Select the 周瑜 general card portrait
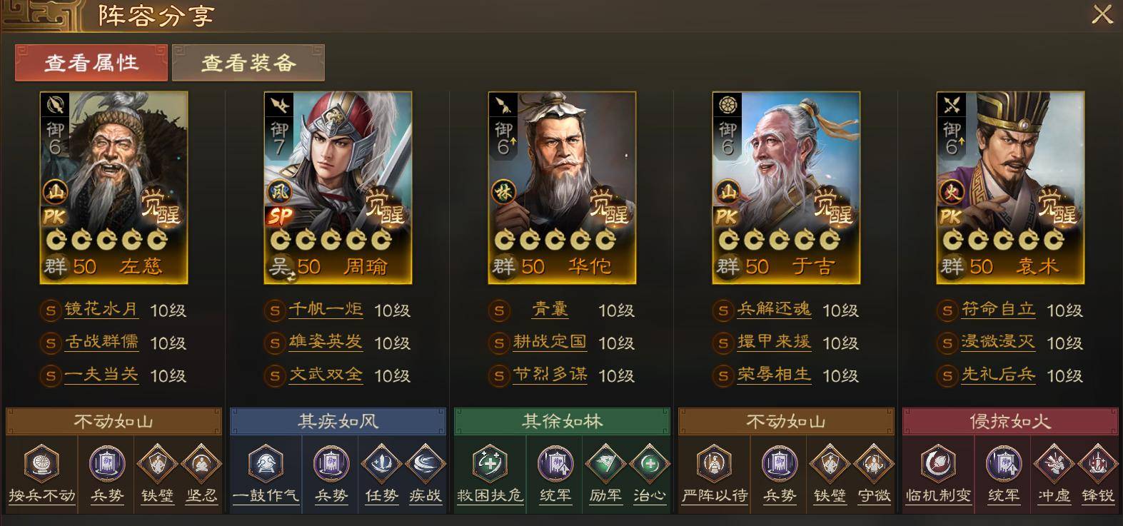The height and width of the screenshot is (526, 1123). point(338,188)
